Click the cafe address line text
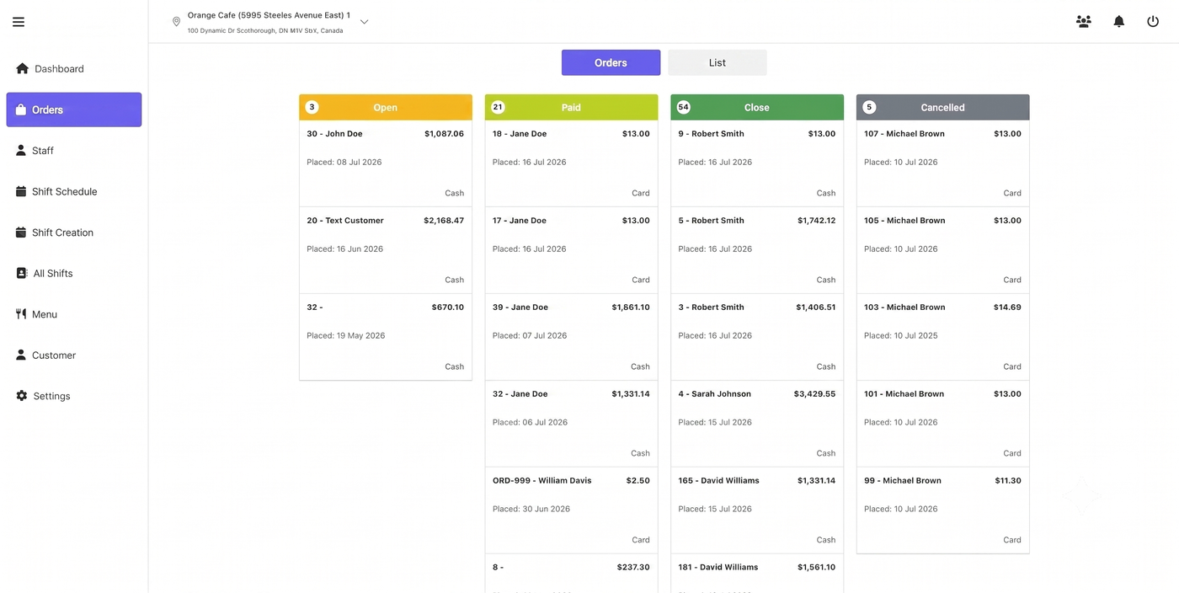The width and height of the screenshot is (1179, 593). [265, 31]
